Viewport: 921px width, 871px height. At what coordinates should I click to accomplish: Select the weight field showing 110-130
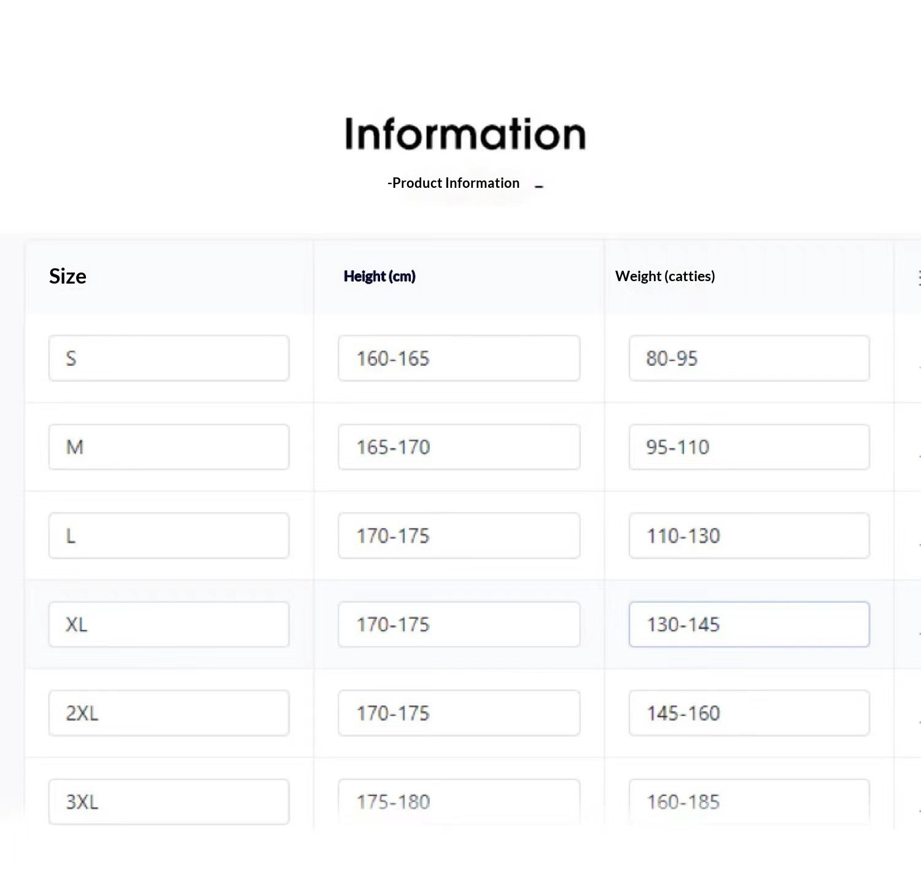749,535
